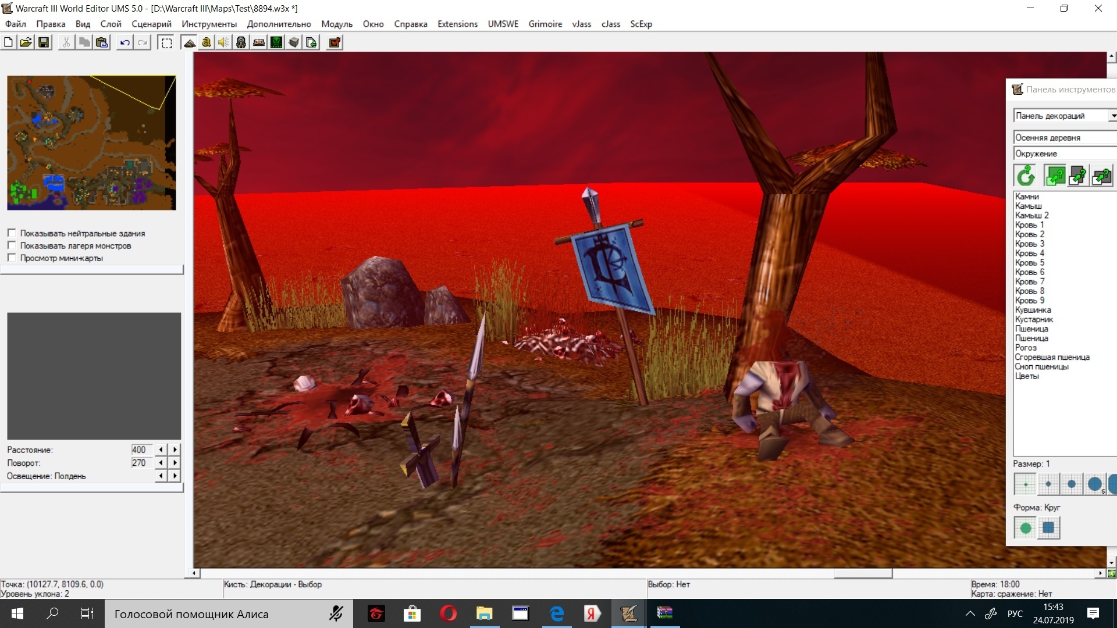Switch Освещение to previous setting
Image resolution: width=1117 pixels, height=628 pixels.
[x=161, y=476]
